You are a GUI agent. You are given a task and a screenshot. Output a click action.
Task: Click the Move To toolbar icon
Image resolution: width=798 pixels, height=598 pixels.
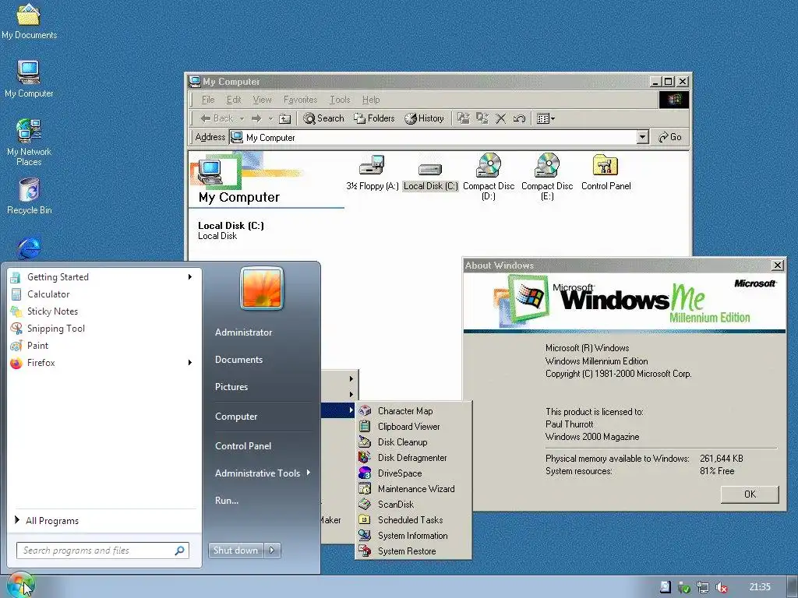tap(464, 118)
